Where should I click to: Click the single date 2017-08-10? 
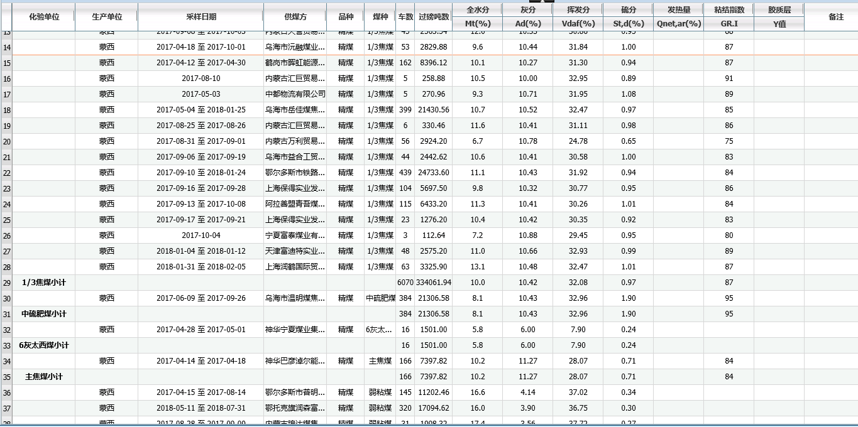201,78
